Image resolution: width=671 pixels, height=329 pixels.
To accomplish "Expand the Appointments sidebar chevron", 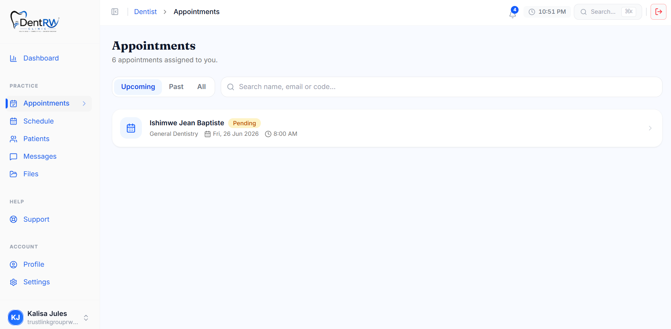I will tap(84, 103).
